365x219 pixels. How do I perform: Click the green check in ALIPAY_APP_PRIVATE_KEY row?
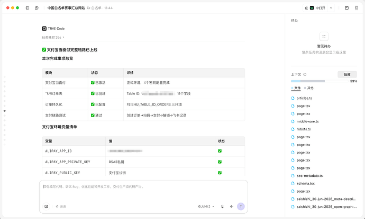coord(220,162)
